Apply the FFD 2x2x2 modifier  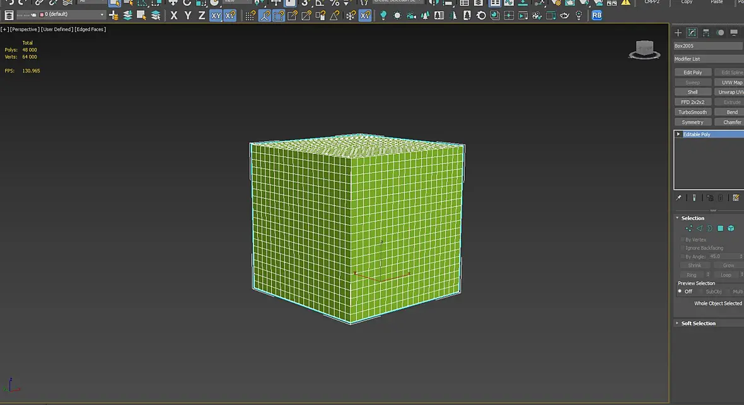pos(693,102)
